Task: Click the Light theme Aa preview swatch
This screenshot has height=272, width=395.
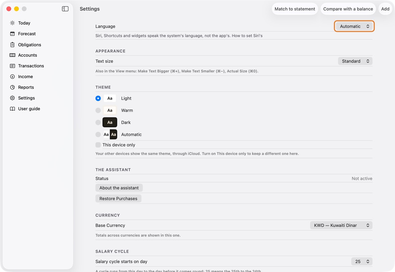Action: pos(110,98)
